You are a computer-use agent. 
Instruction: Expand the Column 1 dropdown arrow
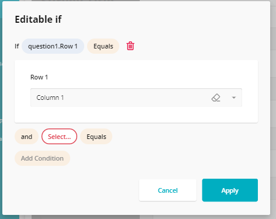click(x=234, y=98)
